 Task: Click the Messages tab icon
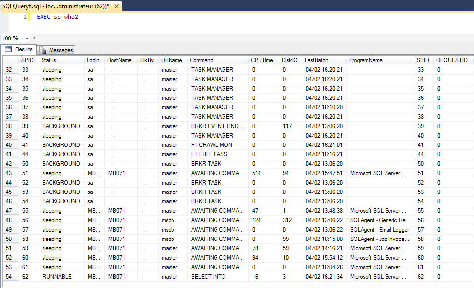[x=43, y=50]
